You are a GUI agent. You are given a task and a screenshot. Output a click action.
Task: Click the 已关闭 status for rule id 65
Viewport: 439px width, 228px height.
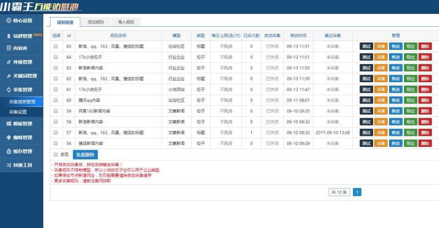[x=272, y=47]
